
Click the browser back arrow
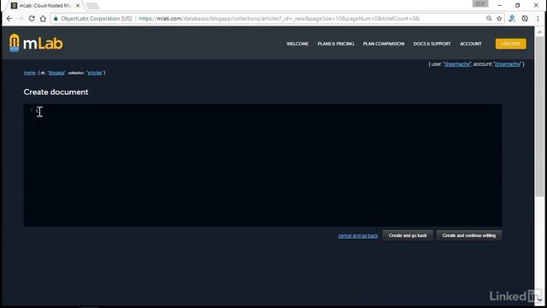click(x=9, y=19)
